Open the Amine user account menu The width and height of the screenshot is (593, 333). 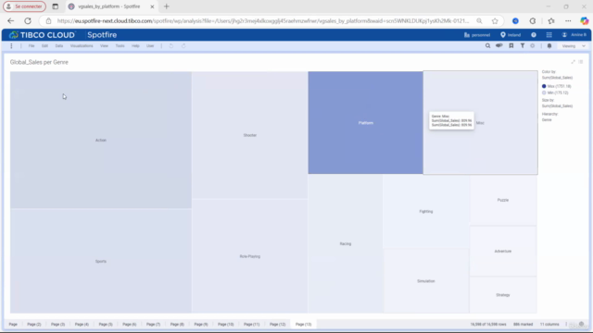click(x=574, y=35)
